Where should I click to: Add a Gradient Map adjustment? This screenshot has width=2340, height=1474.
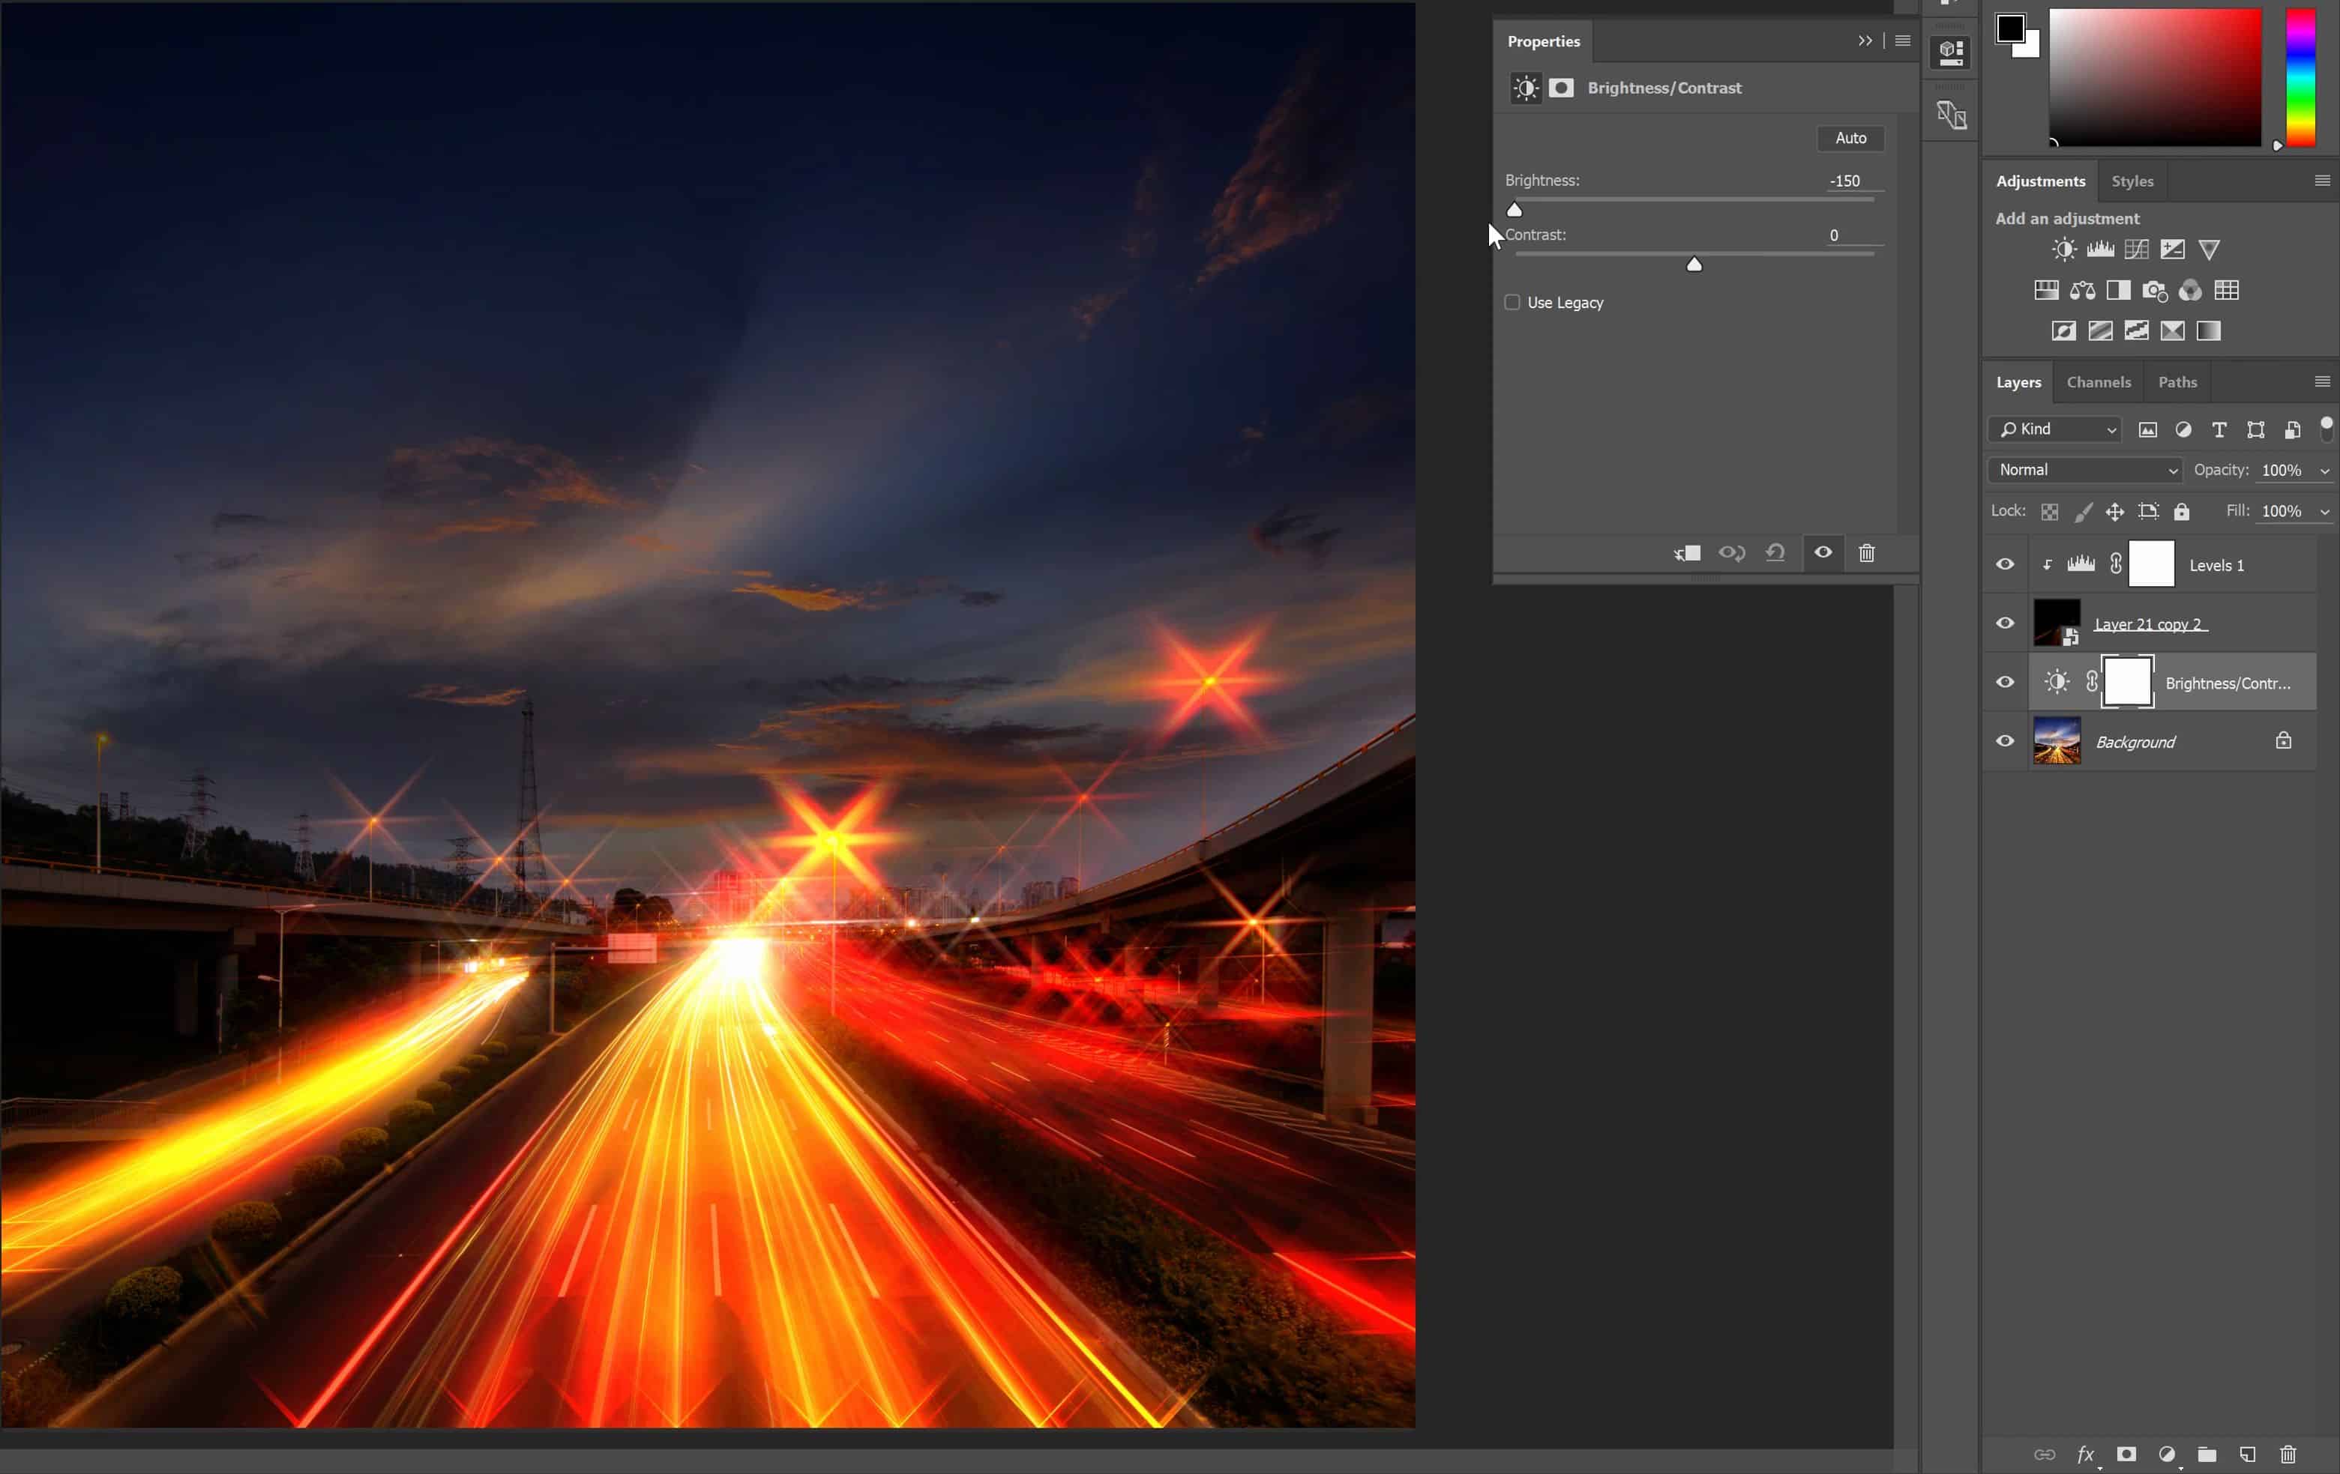(x=2208, y=331)
